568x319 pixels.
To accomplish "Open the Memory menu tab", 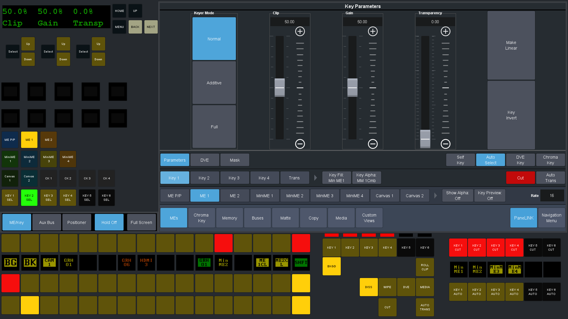I will tap(230, 218).
